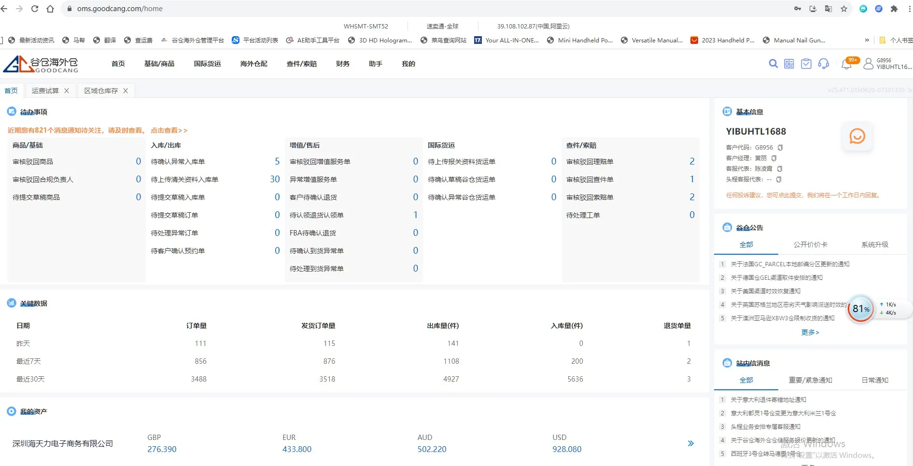Bookmark this page with star icon
This screenshot has width=913, height=466.
[x=844, y=9]
